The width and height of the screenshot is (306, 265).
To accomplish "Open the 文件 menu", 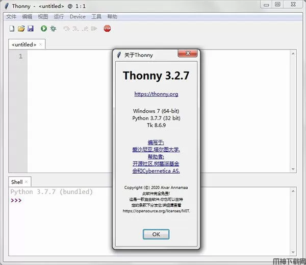I will coord(11,17).
